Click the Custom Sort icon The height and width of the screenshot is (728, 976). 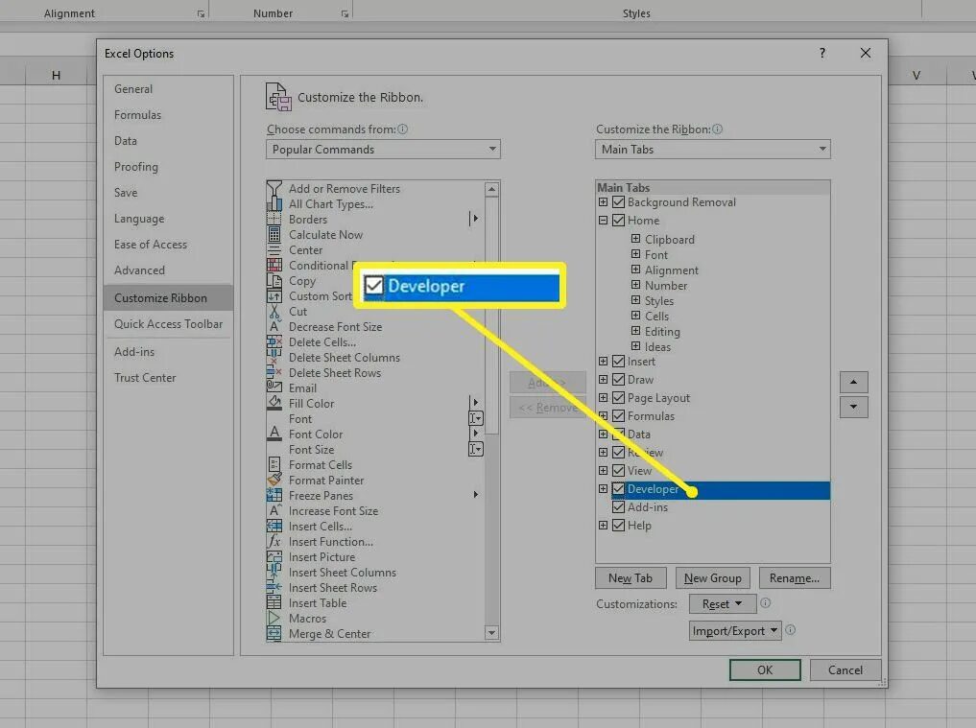[274, 296]
